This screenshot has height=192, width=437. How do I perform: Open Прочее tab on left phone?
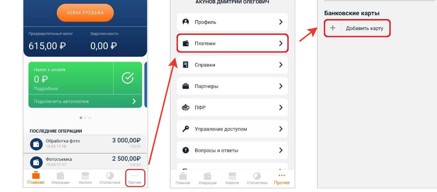(x=135, y=178)
